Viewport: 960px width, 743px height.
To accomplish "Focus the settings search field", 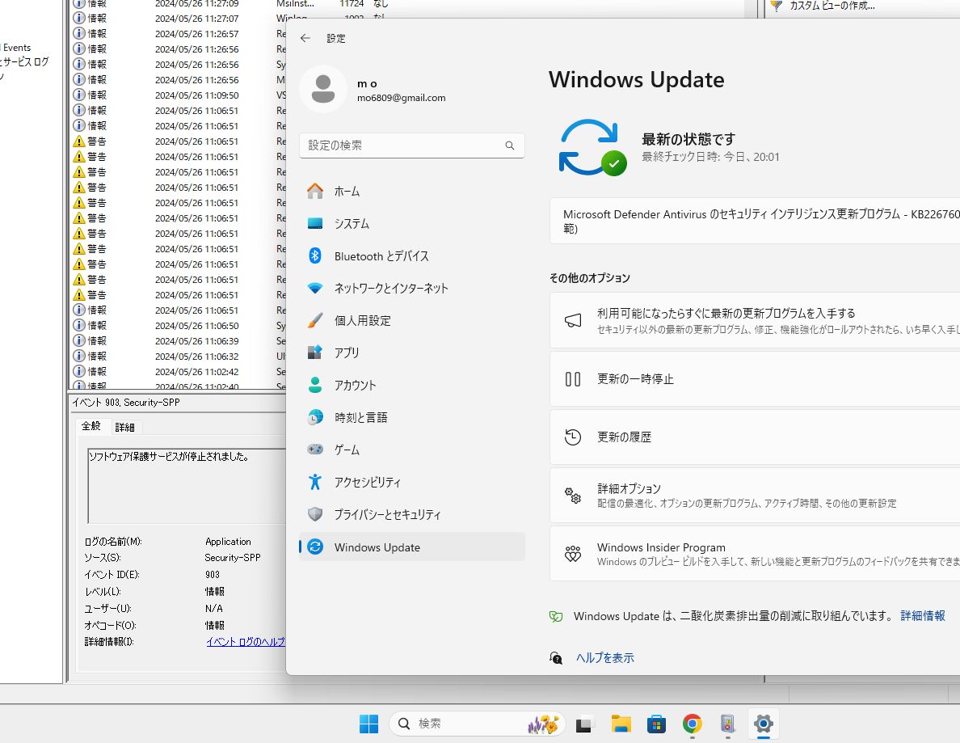I will click(412, 146).
